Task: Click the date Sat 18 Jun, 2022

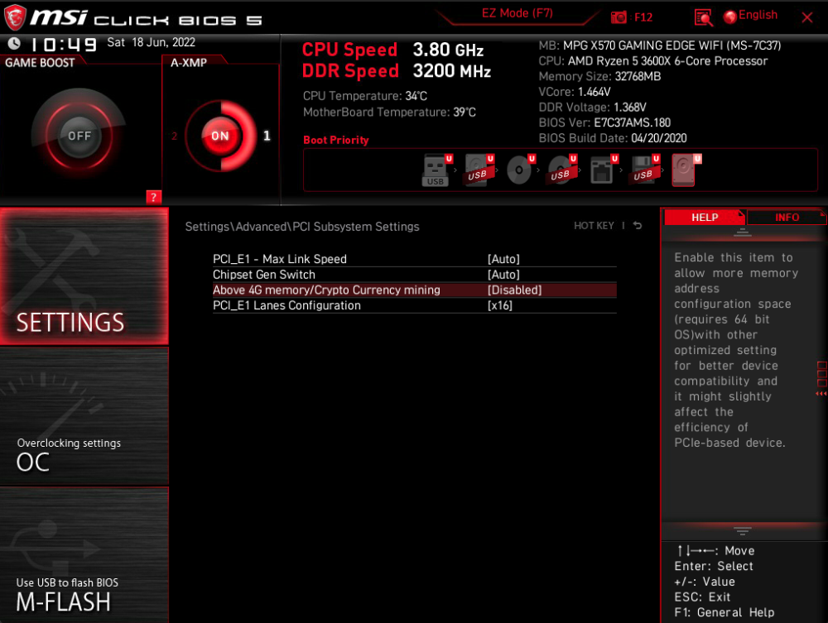Action: pyautogui.click(x=151, y=42)
